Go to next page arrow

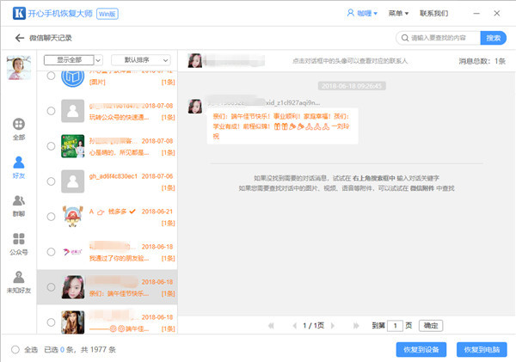point(333,326)
